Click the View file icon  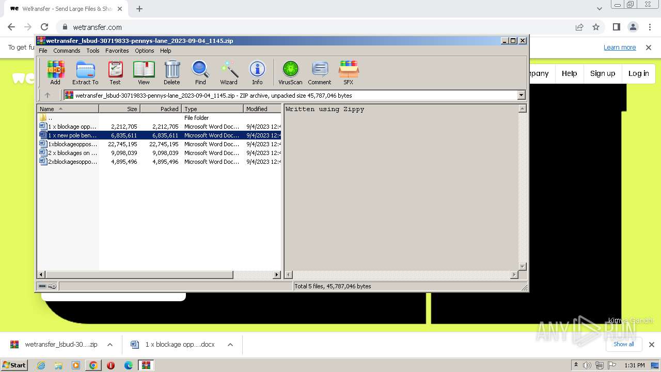tap(144, 72)
